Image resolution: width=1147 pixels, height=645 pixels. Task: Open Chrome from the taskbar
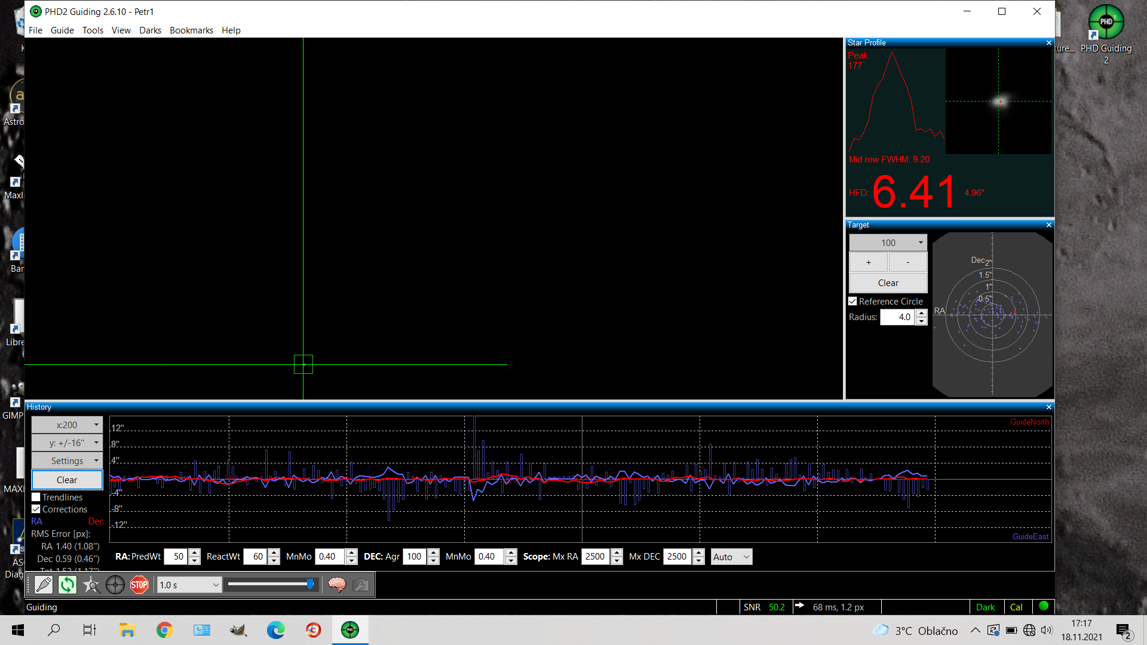(x=164, y=630)
